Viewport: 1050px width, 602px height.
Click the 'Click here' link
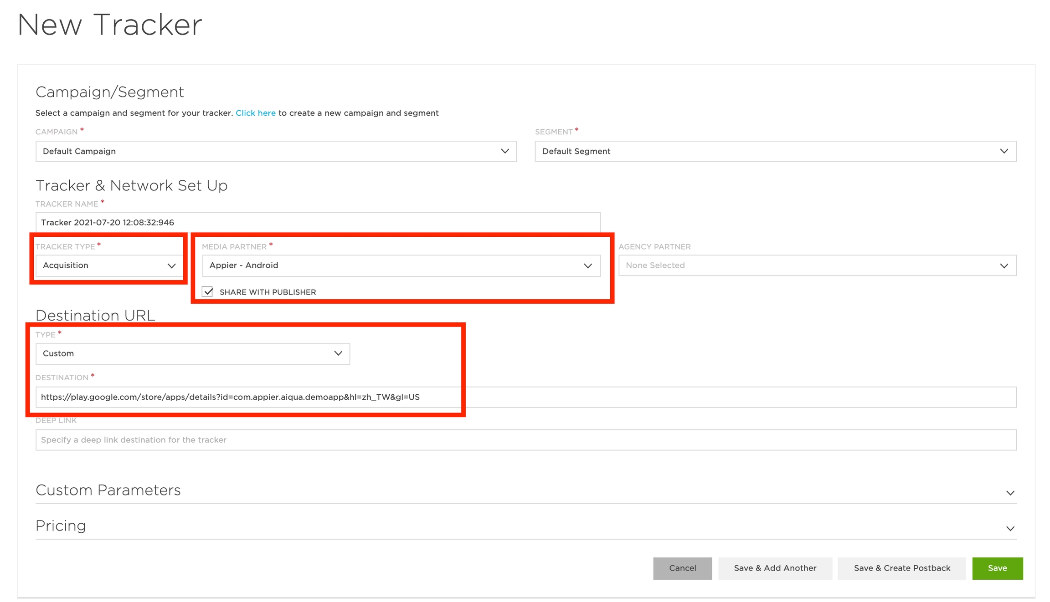pyautogui.click(x=255, y=113)
